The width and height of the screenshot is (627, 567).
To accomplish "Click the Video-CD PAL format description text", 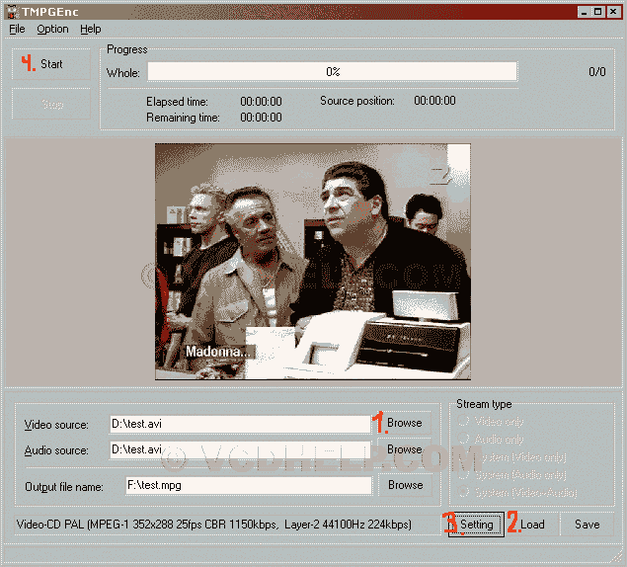I will point(213,525).
